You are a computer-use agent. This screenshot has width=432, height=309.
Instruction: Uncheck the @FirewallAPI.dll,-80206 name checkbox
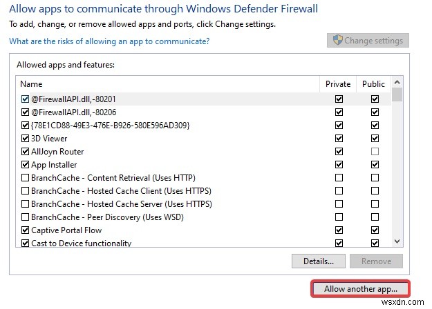pos(25,112)
